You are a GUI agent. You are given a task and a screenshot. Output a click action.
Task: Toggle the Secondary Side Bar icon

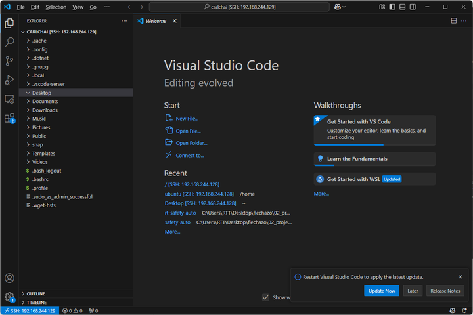pos(413,7)
